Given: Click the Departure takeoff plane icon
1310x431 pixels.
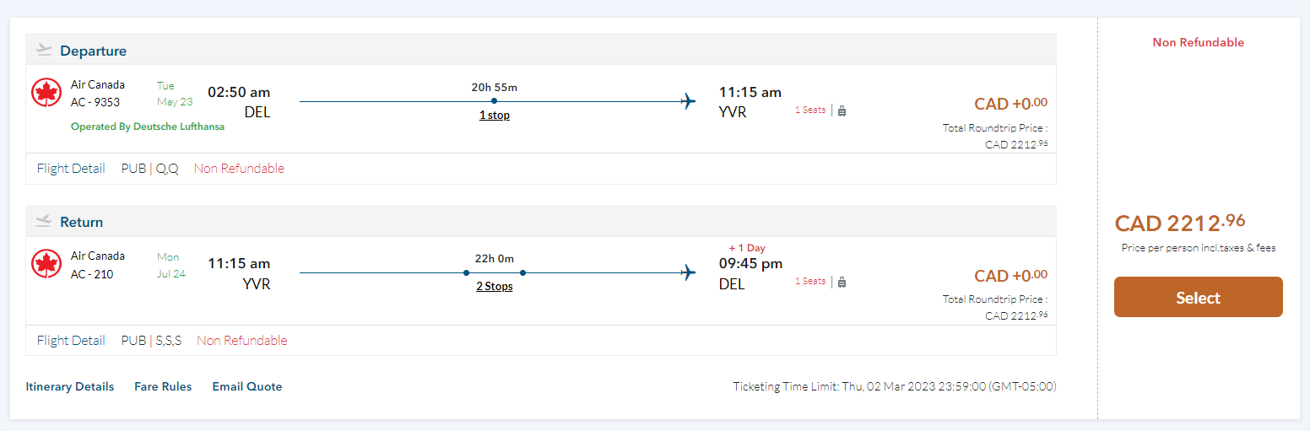Looking at the screenshot, I should click(44, 51).
